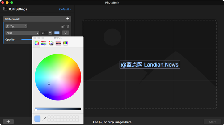Expand the Arial font selector

(x=22, y=33)
